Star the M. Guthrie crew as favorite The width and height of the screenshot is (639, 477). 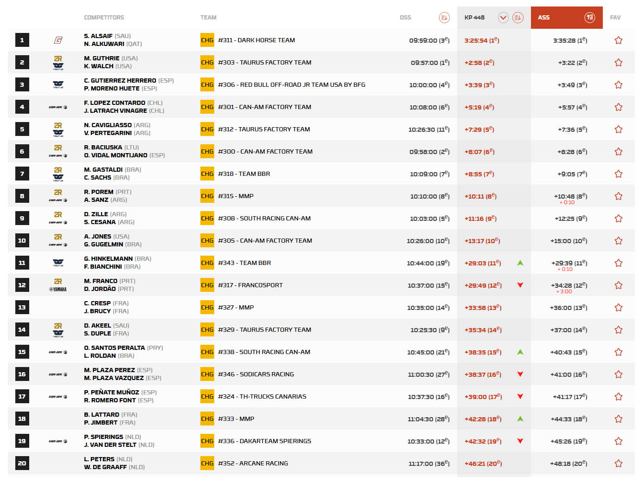click(618, 63)
